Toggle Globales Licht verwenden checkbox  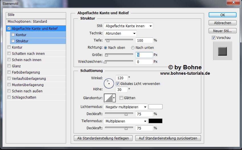(x=117, y=84)
